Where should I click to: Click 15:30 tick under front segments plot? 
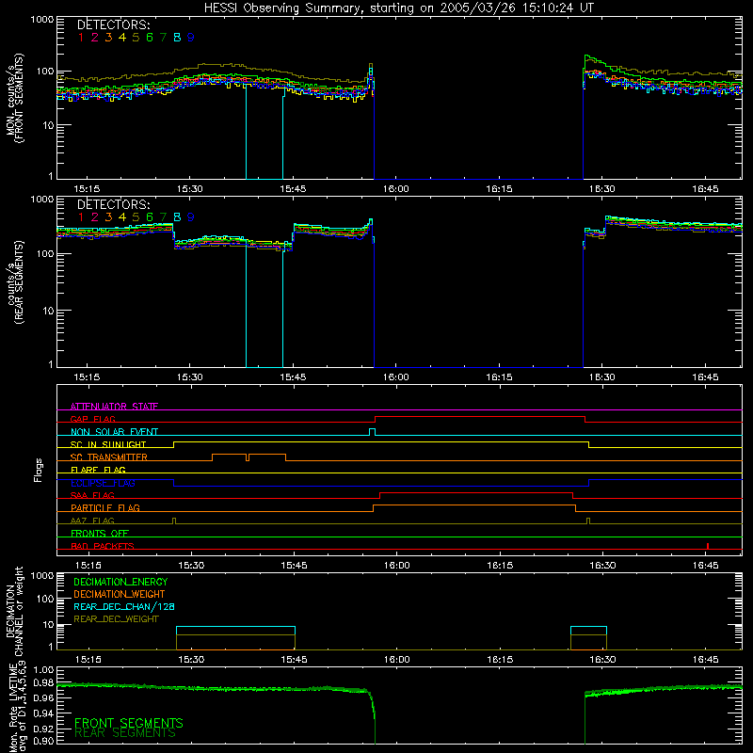(190, 189)
